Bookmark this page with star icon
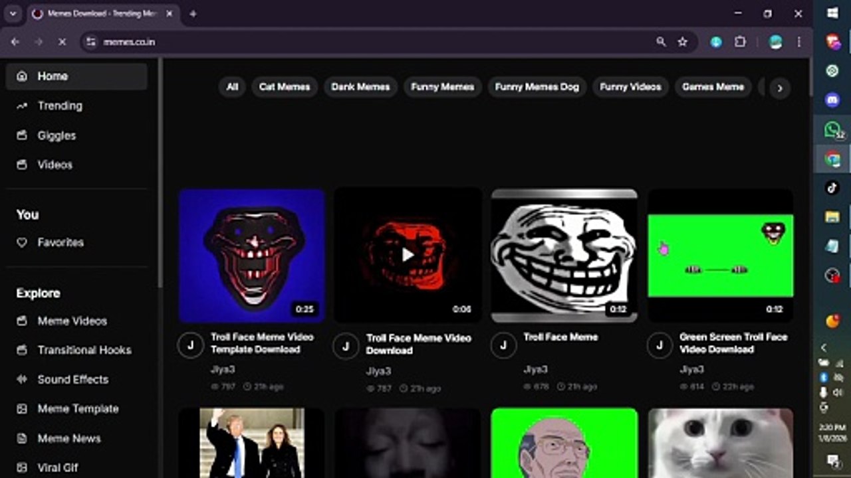 pyautogui.click(x=682, y=42)
